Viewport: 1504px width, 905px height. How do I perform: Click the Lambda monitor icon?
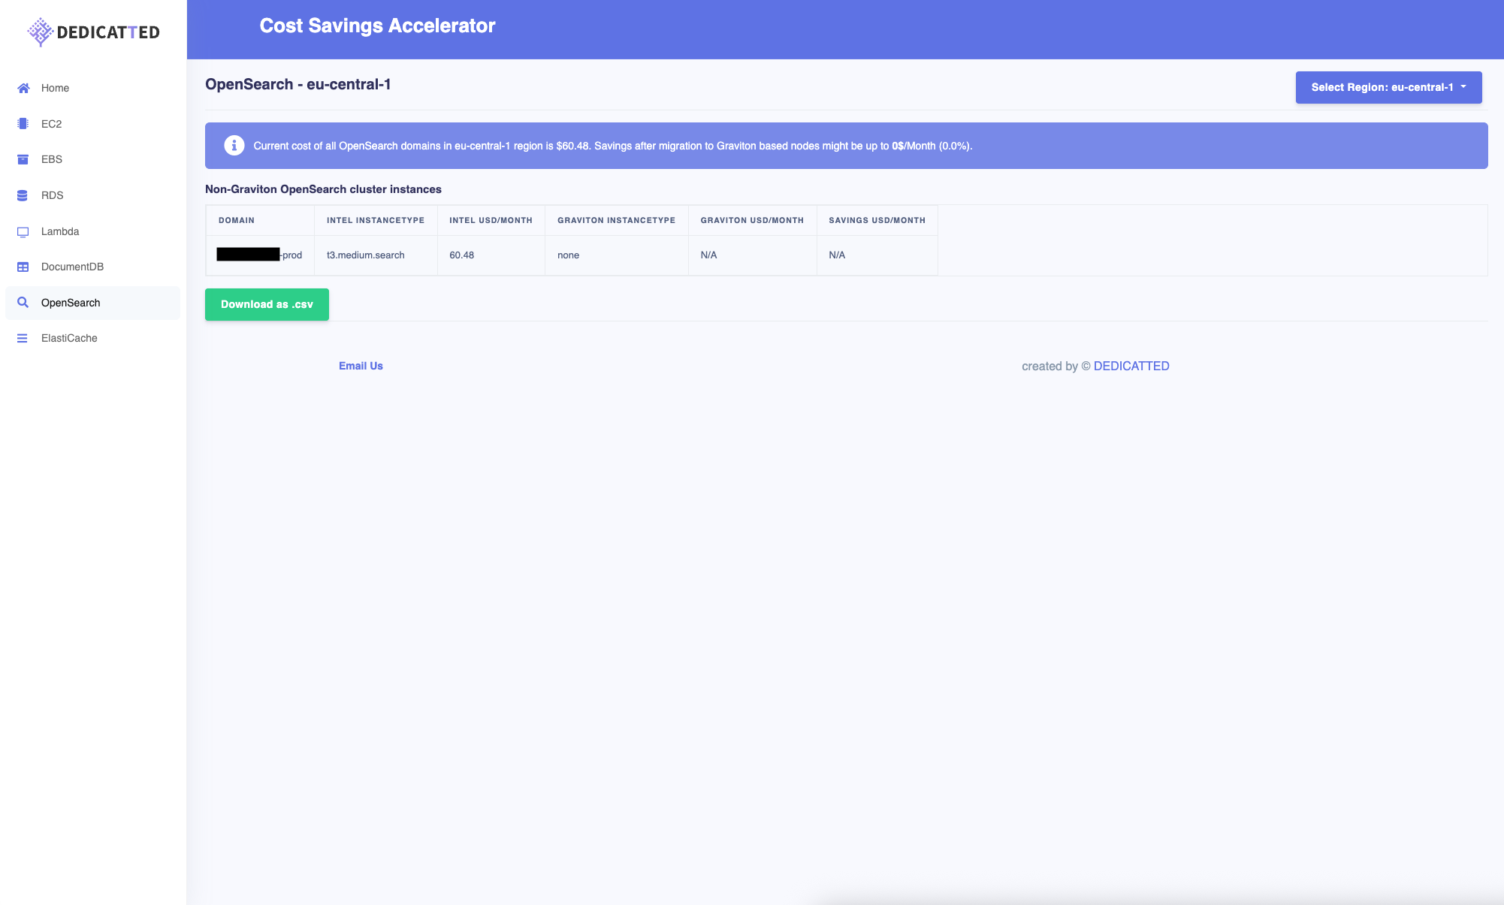point(23,231)
